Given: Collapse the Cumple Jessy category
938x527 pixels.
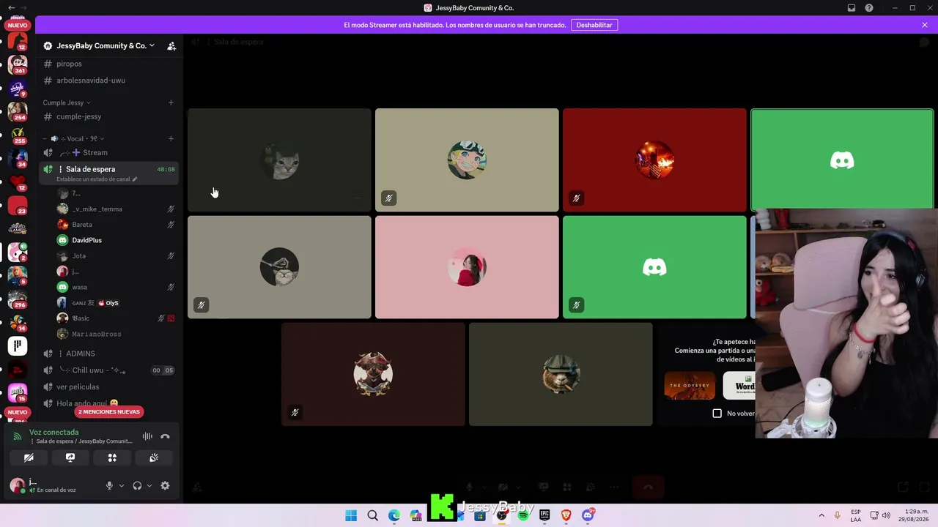Looking at the screenshot, I should [66, 102].
